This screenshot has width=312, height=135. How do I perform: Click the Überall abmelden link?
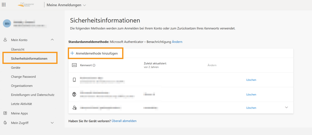point(124,121)
